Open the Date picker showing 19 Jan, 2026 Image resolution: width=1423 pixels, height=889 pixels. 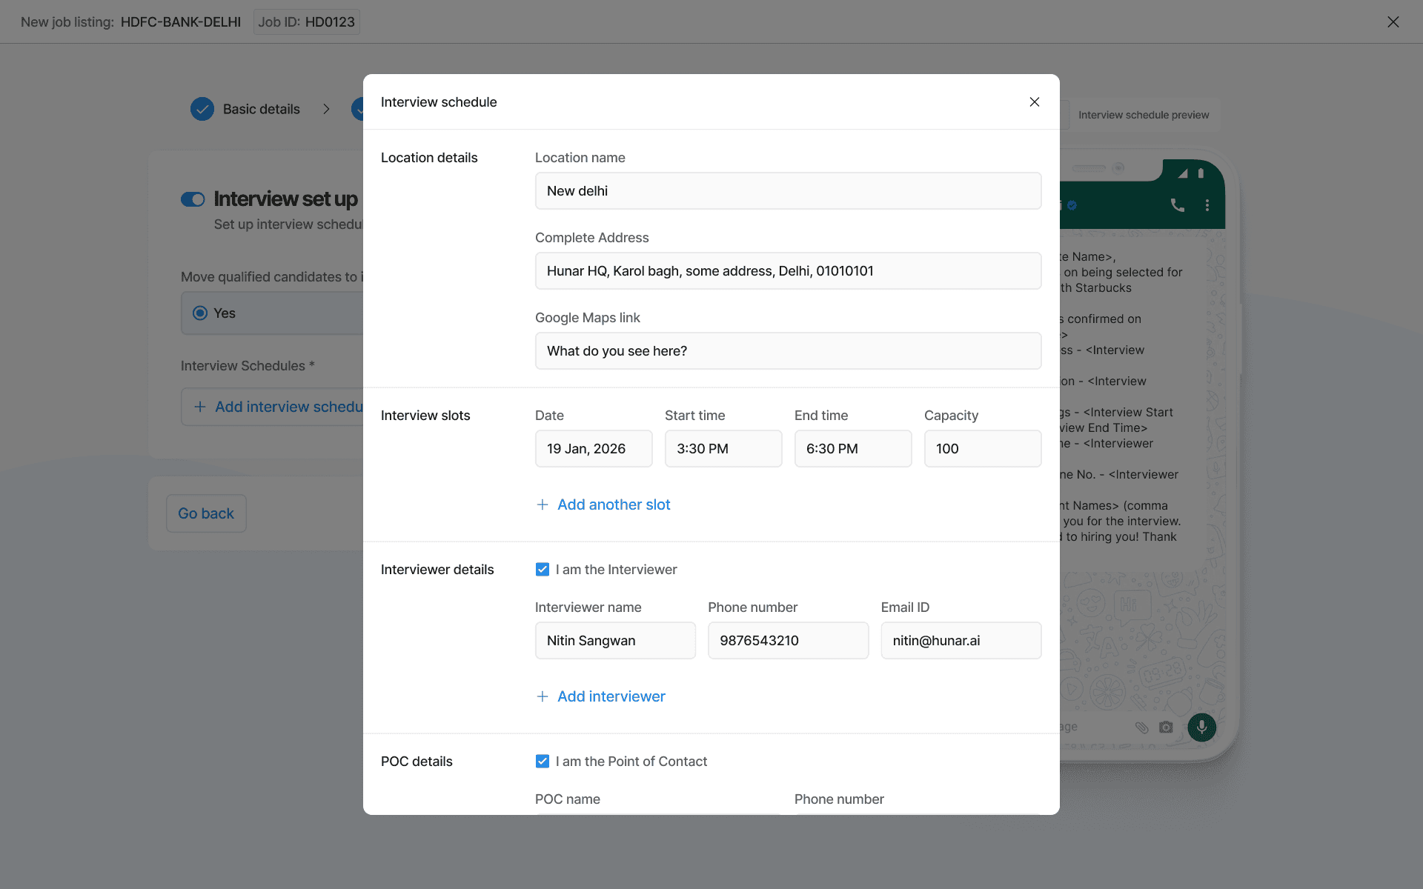point(594,449)
